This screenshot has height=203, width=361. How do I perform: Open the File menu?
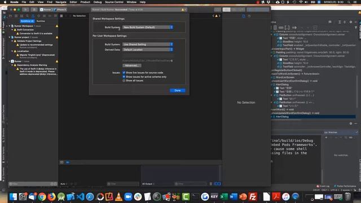[x=24, y=2]
